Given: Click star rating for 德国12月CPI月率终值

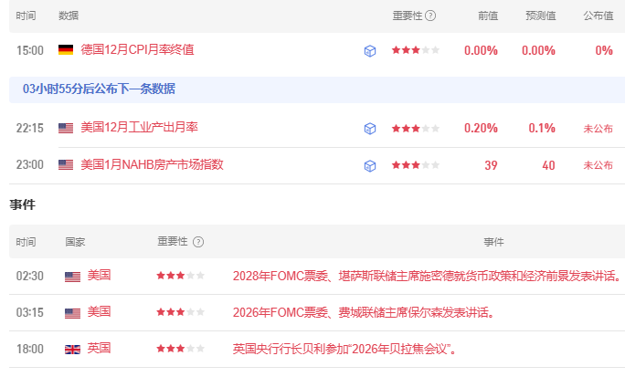Looking at the screenshot, I should click(x=416, y=50).
